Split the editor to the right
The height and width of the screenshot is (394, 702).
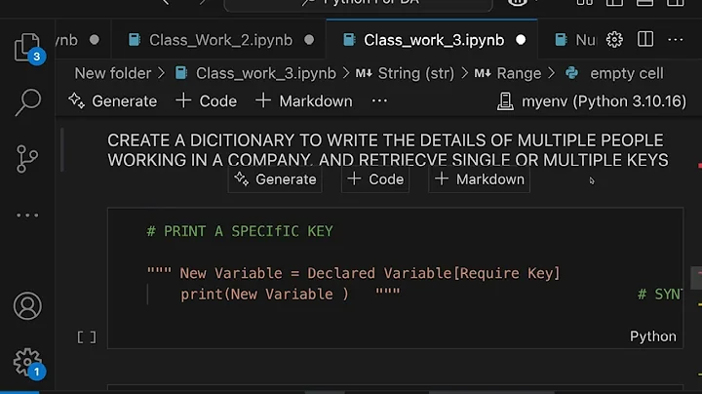point(644,40)
